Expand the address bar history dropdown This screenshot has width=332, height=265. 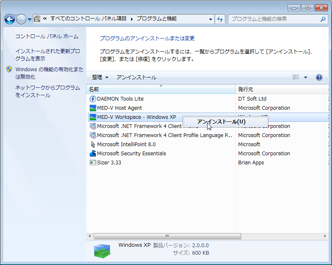click(x=210, y=19)
